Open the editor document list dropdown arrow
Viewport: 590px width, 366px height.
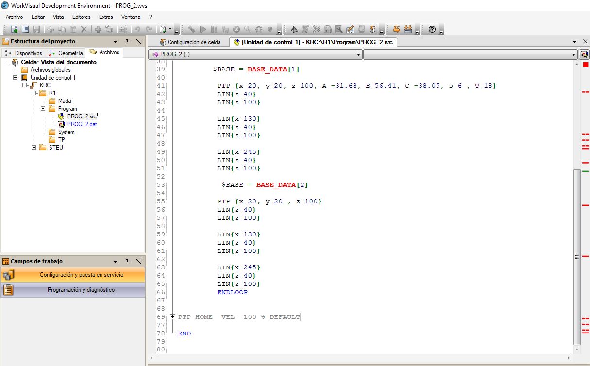point(576,42)
